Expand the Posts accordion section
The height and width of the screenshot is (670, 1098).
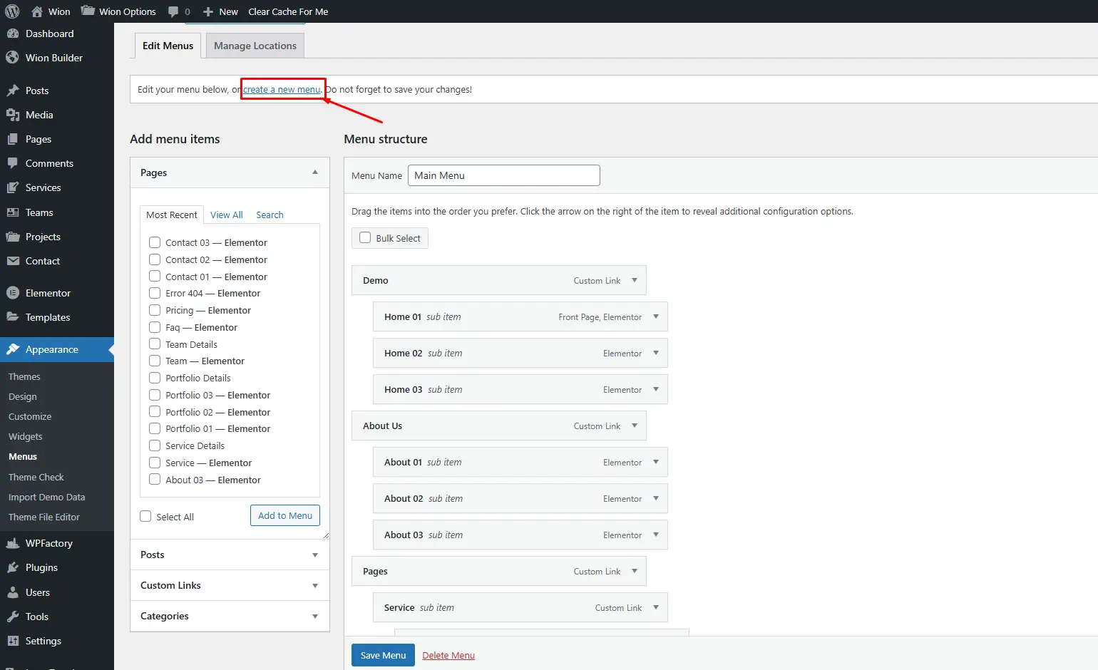click(230, 555)
